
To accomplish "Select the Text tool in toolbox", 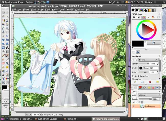I will click(x=7, y=47).
